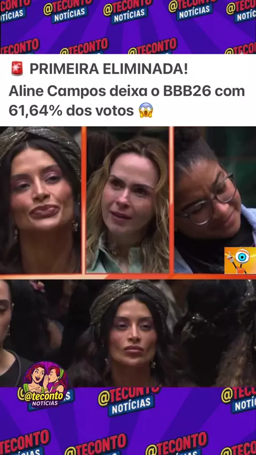Click the orange divider between first two panels
This screenshot has width=256, height=455.
(84, 200)
